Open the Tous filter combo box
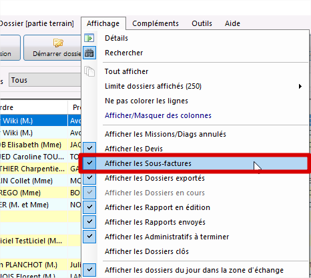 click(45, 80)
